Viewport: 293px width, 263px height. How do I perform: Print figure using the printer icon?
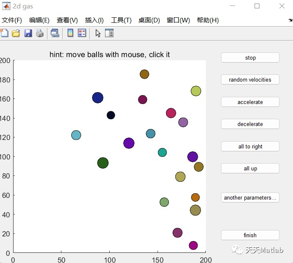[40, 33]
